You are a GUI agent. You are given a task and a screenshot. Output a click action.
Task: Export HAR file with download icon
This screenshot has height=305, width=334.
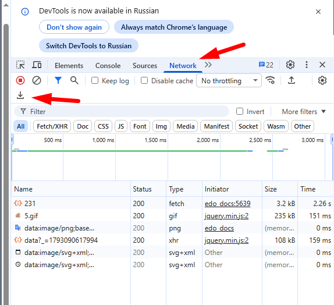pos(20,95)
